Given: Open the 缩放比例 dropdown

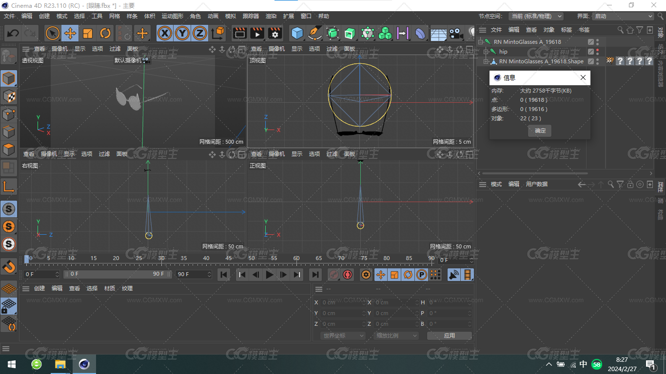Looking at the screenshot, I should (x=396, y=336).
